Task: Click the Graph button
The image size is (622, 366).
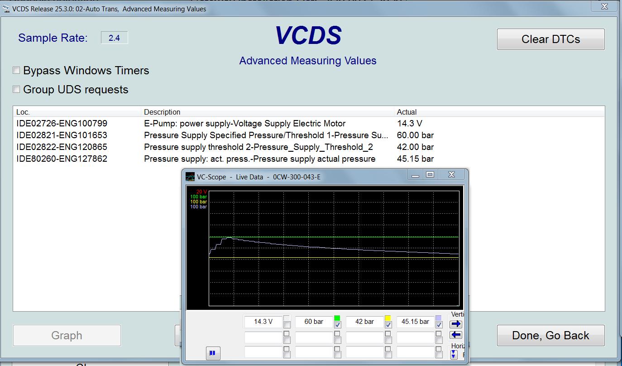Action: [x=67, y=335]
